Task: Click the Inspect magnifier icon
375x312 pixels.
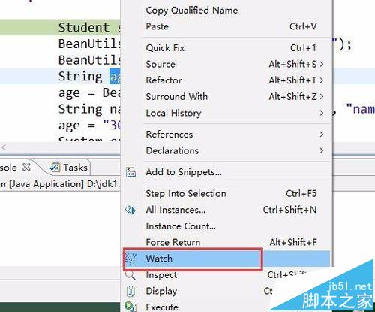Action: (x=130, y=275)
